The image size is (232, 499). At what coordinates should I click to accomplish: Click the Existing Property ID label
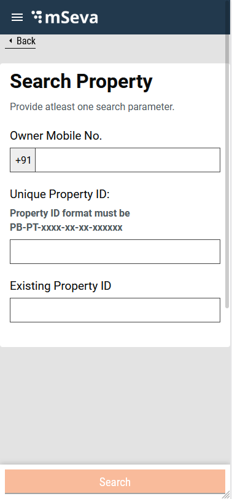(x=61, y=285)
